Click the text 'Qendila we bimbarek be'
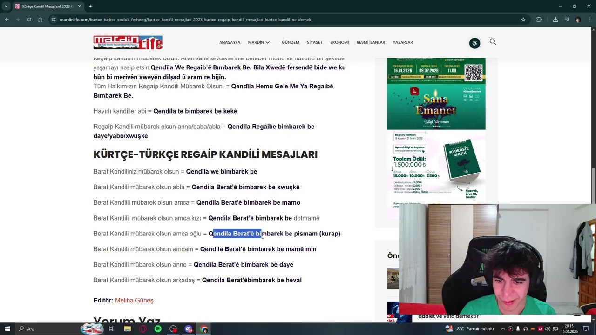Viewport: 596px width, 335px height. click(x=222, y=172)
